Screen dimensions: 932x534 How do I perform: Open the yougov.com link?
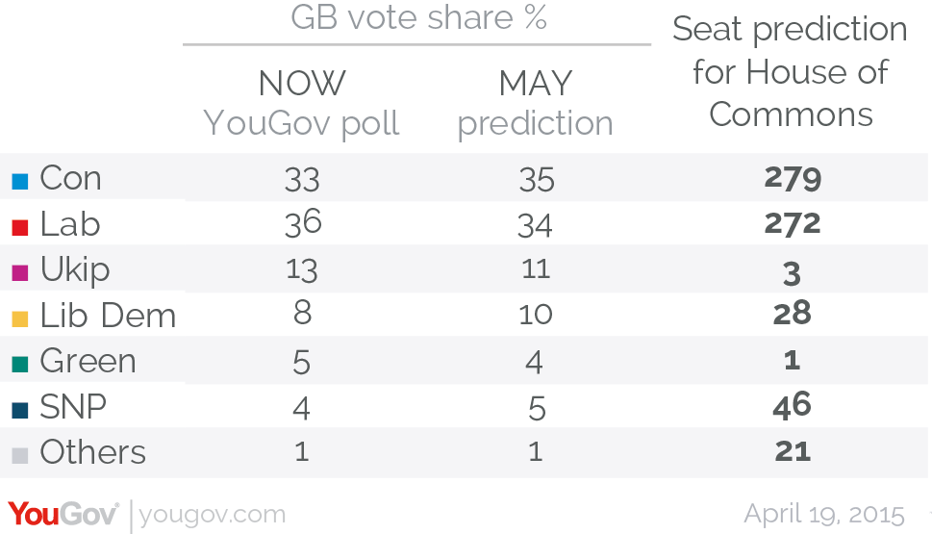pos(213,515)
